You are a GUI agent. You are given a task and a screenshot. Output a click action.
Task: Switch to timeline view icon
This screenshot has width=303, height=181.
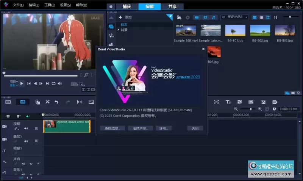pos(23,102)
